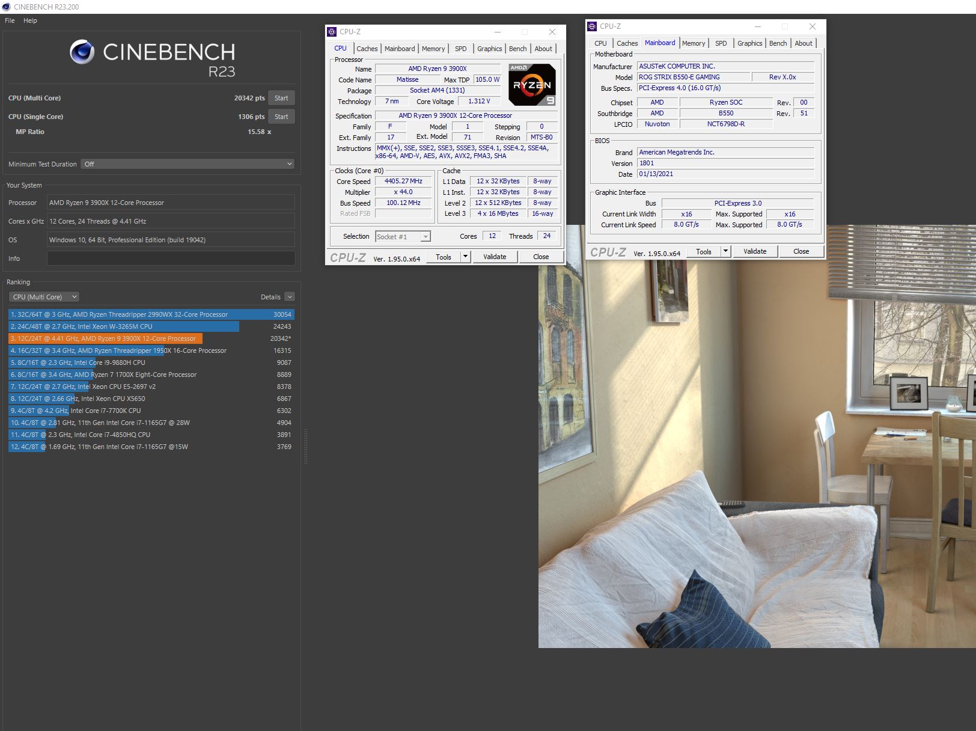976x731 pixels.
Task: Switch to SPD tab in right CPU-Z window
Action: (x=721, y=43)
